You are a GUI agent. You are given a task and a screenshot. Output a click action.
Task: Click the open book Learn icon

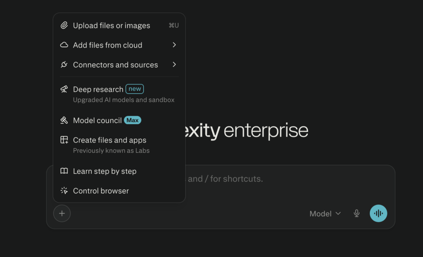click(x=64, y=171)
